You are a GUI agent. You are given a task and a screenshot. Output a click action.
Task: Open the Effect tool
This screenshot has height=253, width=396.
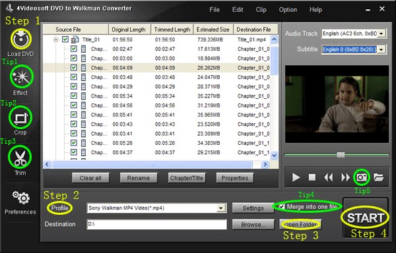click(21, 76)
